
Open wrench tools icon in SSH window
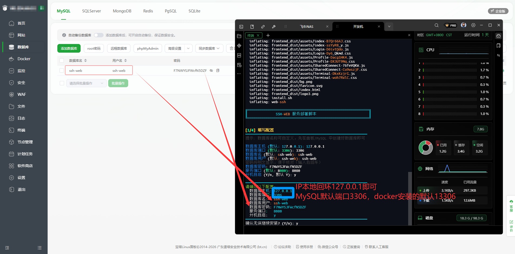pos(274,26)
